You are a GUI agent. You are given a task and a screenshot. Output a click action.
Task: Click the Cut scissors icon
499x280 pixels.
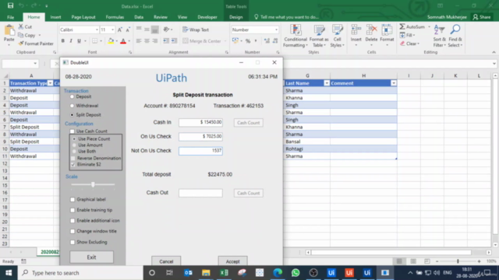(21, 26)
